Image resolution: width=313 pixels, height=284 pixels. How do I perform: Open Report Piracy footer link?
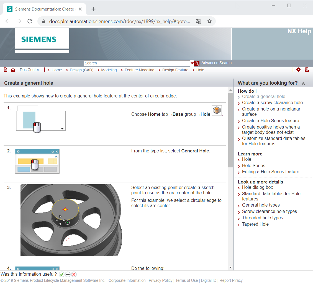231,281
